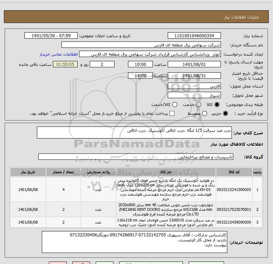Viewport: 273px width, 264px height.
Task: Click response deadline date 1401/06/01
Action: (194, 64)
